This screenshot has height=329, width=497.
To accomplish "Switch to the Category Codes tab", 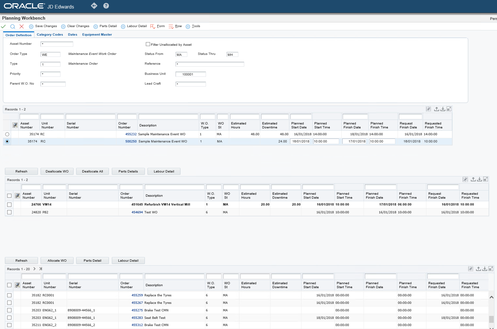I will (x=50, y=35).
